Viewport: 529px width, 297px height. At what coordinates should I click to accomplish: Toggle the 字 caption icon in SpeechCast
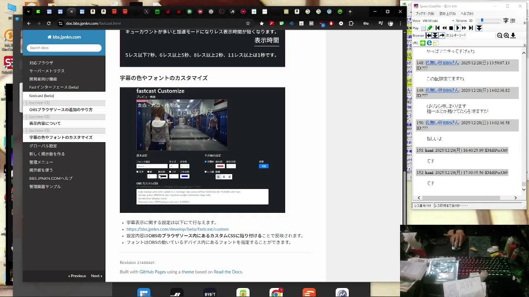(x=506, y=21)
